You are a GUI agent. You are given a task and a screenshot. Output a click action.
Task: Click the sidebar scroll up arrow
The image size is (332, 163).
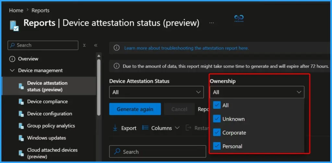point(99,56)
